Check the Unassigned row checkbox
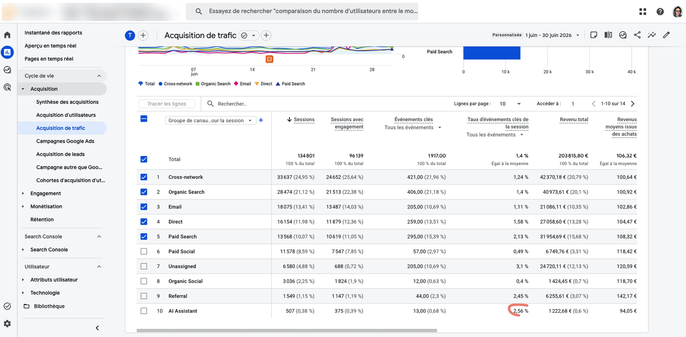686x337 pixels. pos(144,266)
